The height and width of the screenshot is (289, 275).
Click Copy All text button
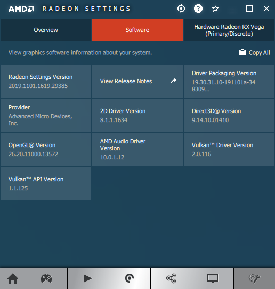pos(259,53)
